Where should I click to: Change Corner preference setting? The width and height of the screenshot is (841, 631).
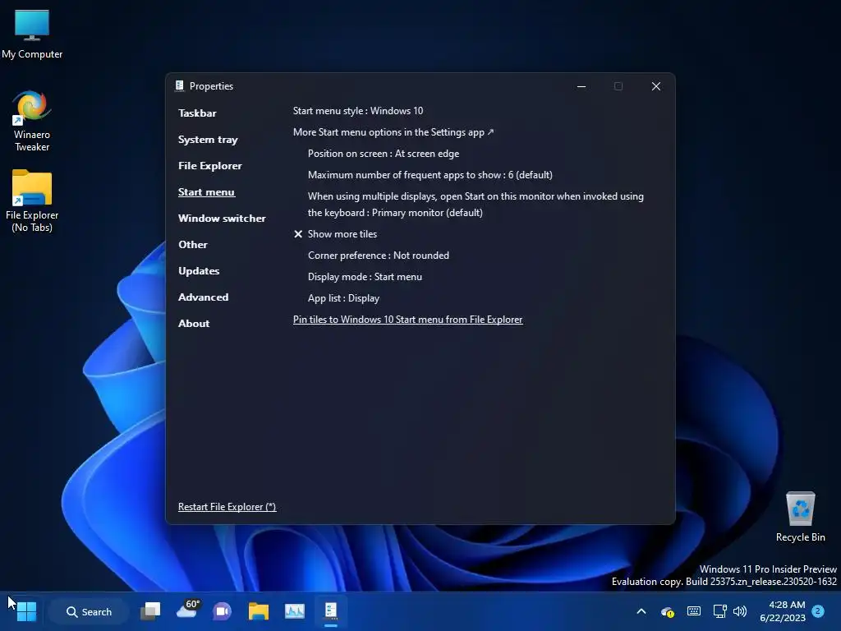click(x=378, y=256)
